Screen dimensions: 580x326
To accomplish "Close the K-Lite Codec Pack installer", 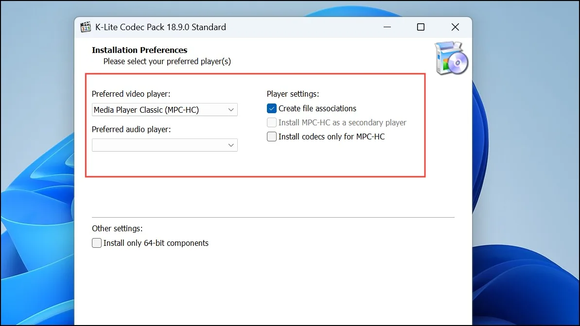I will tap(456, 27).
